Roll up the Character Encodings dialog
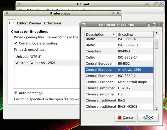The width and height of the screenshot is (167, 130). [x=149, y=25]
